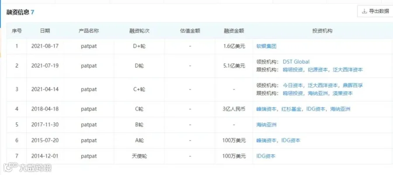Click the 领投机构 label in the D轮 row
Viewport: 393px width, 175px height.
(x=267, y=62)
